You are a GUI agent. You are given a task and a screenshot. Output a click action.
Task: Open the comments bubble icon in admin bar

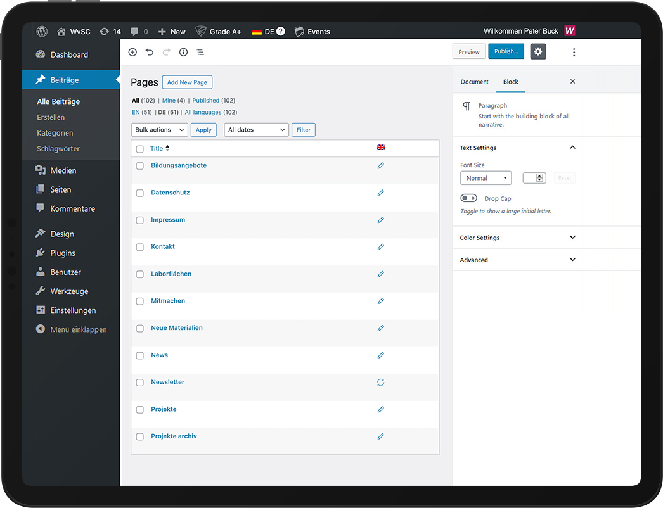coord(134,32)
